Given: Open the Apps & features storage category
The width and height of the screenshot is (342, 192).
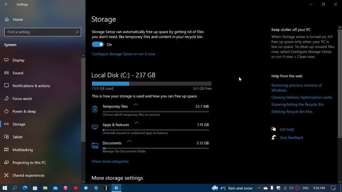Looking at the screenshot, I should [150, 129].
